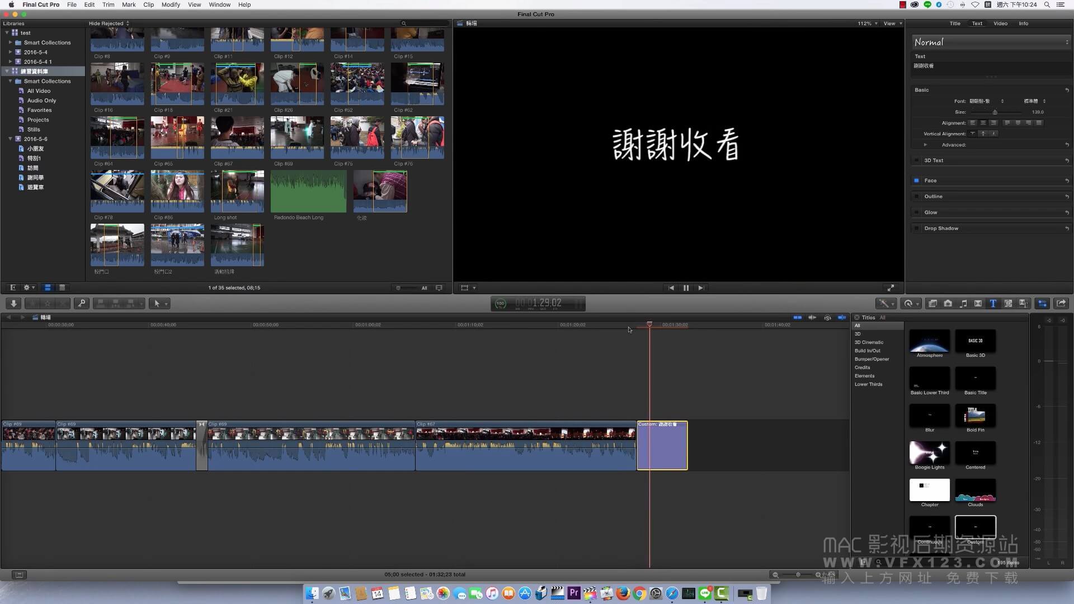Open Finder from the Dock
The width and height of the screenshot is (1074, 604).
click(x=312, y=593)
